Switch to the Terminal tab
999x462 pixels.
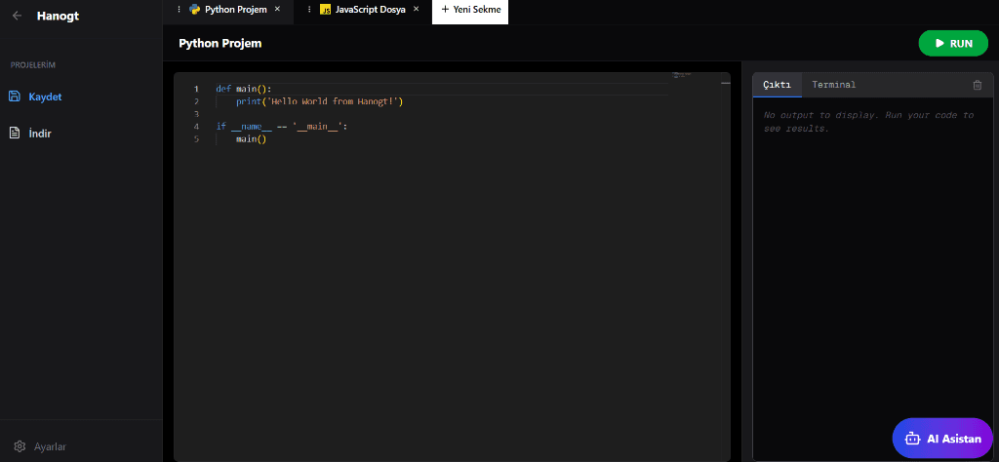[x=833, y=85]
